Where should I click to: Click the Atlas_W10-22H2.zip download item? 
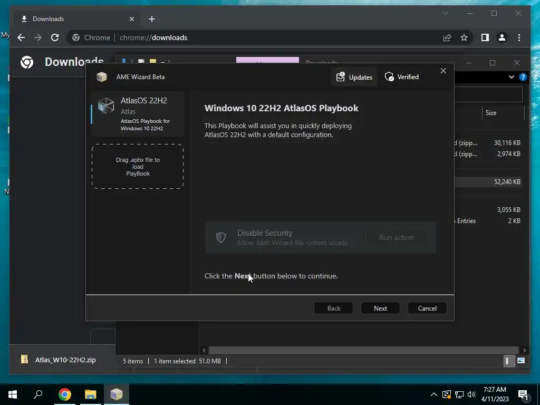(62, 360)
